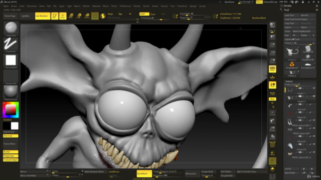The width and height of the screenshot is (321, 180).
Task: Open the MatCap Gray material selector
Action: [11, 93]
